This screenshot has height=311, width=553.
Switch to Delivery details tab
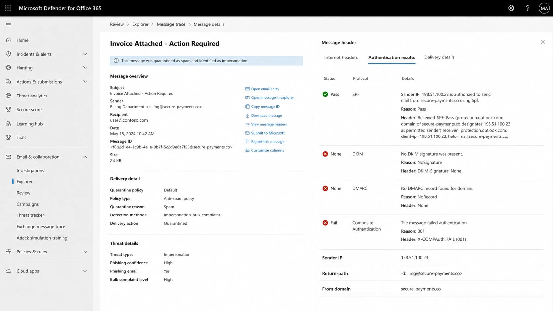[439, 57]
